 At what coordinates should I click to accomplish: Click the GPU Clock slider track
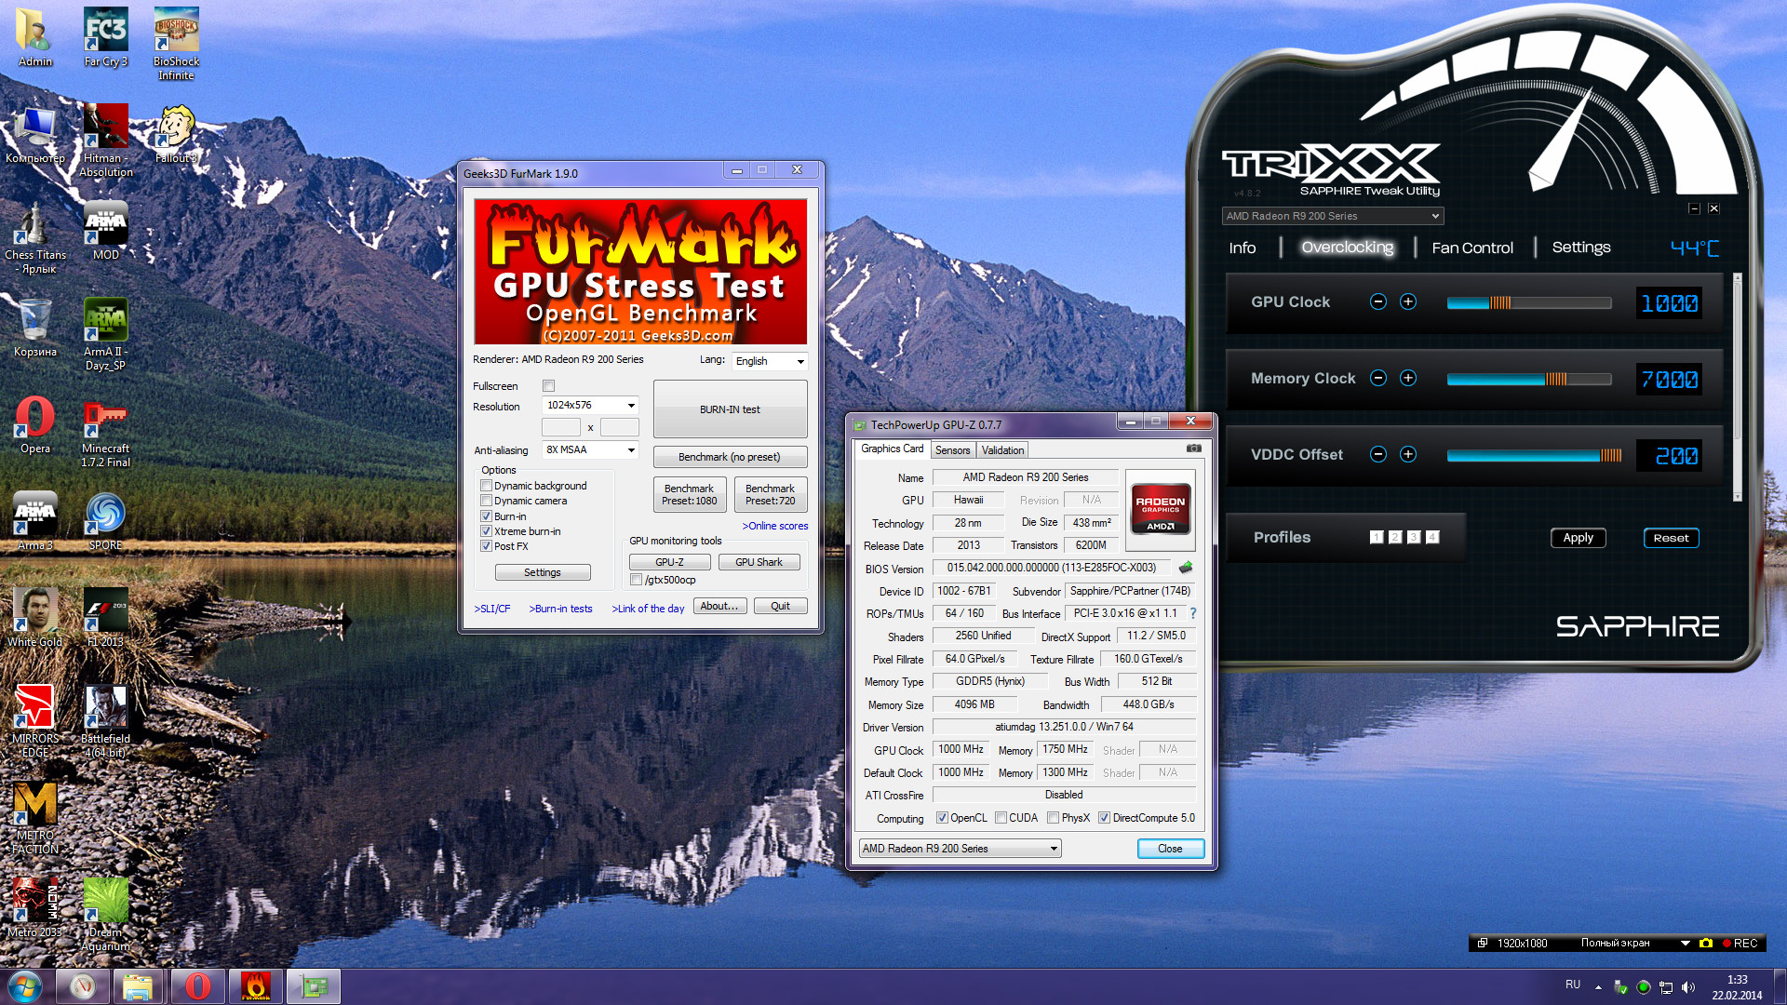tap(1528, 302)
